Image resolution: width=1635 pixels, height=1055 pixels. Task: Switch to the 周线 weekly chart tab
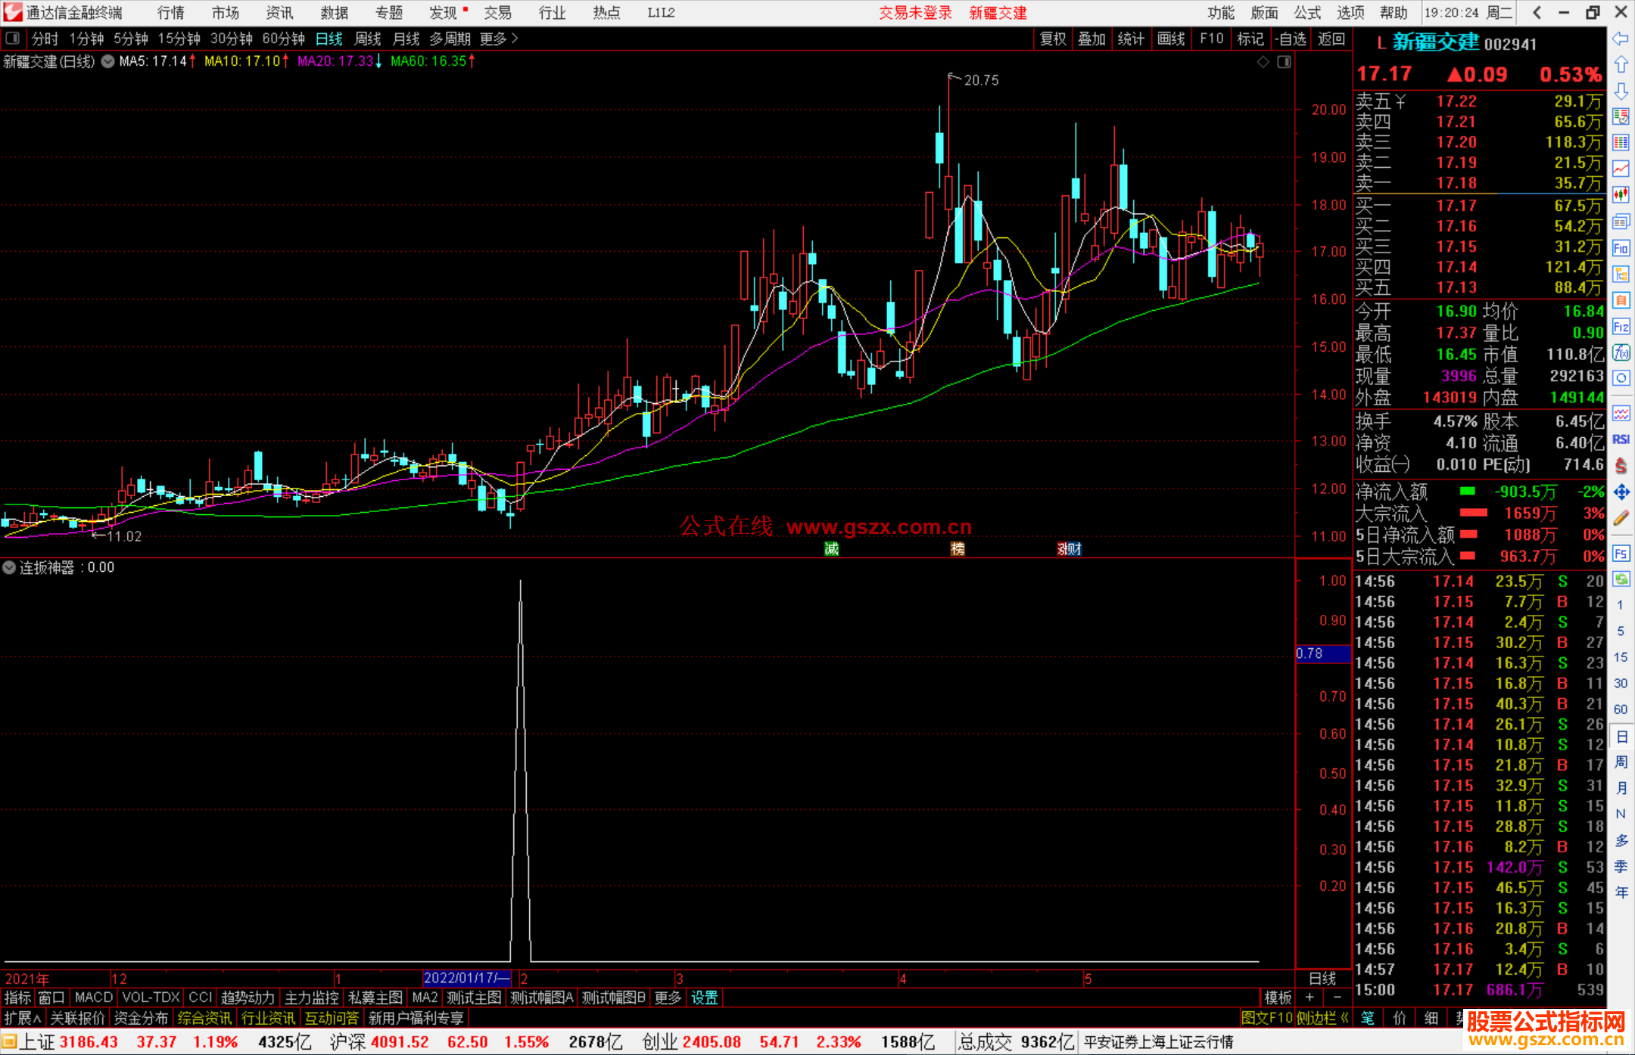pos(368,39)
